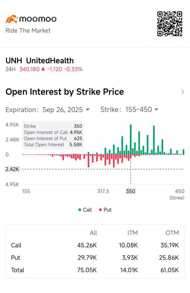The height and width of the screenshot is (293, 190).
Task: Click the Total row label in table
Action: coord(17,270)
